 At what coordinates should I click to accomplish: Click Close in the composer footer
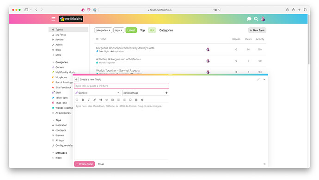(101, 164)
